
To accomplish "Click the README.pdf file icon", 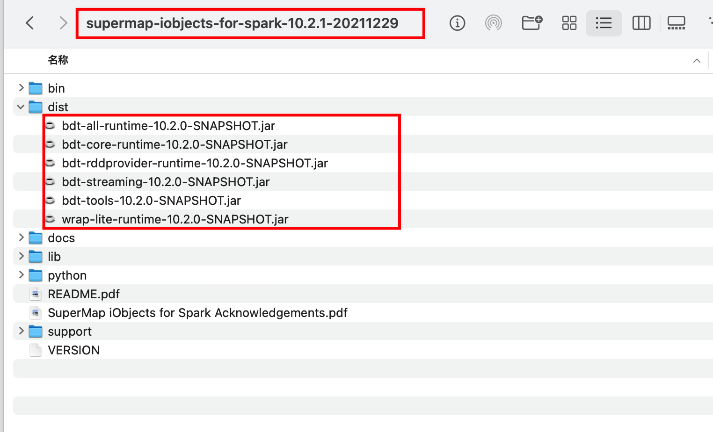I will 36,294.
